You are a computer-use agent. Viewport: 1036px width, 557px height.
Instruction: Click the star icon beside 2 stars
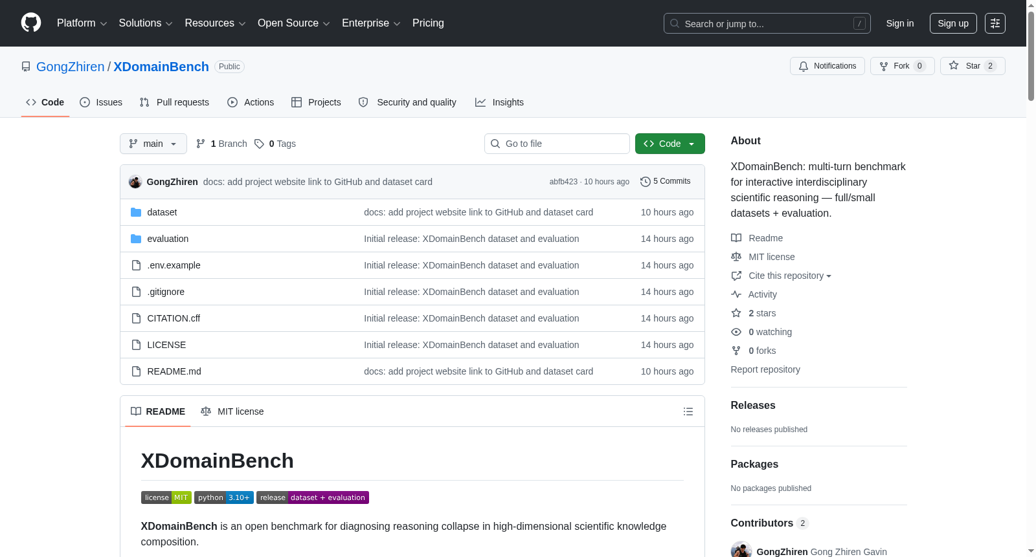pos(736,313)
